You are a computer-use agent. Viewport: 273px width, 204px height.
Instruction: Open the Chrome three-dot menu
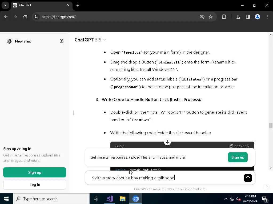coord(267,17)
